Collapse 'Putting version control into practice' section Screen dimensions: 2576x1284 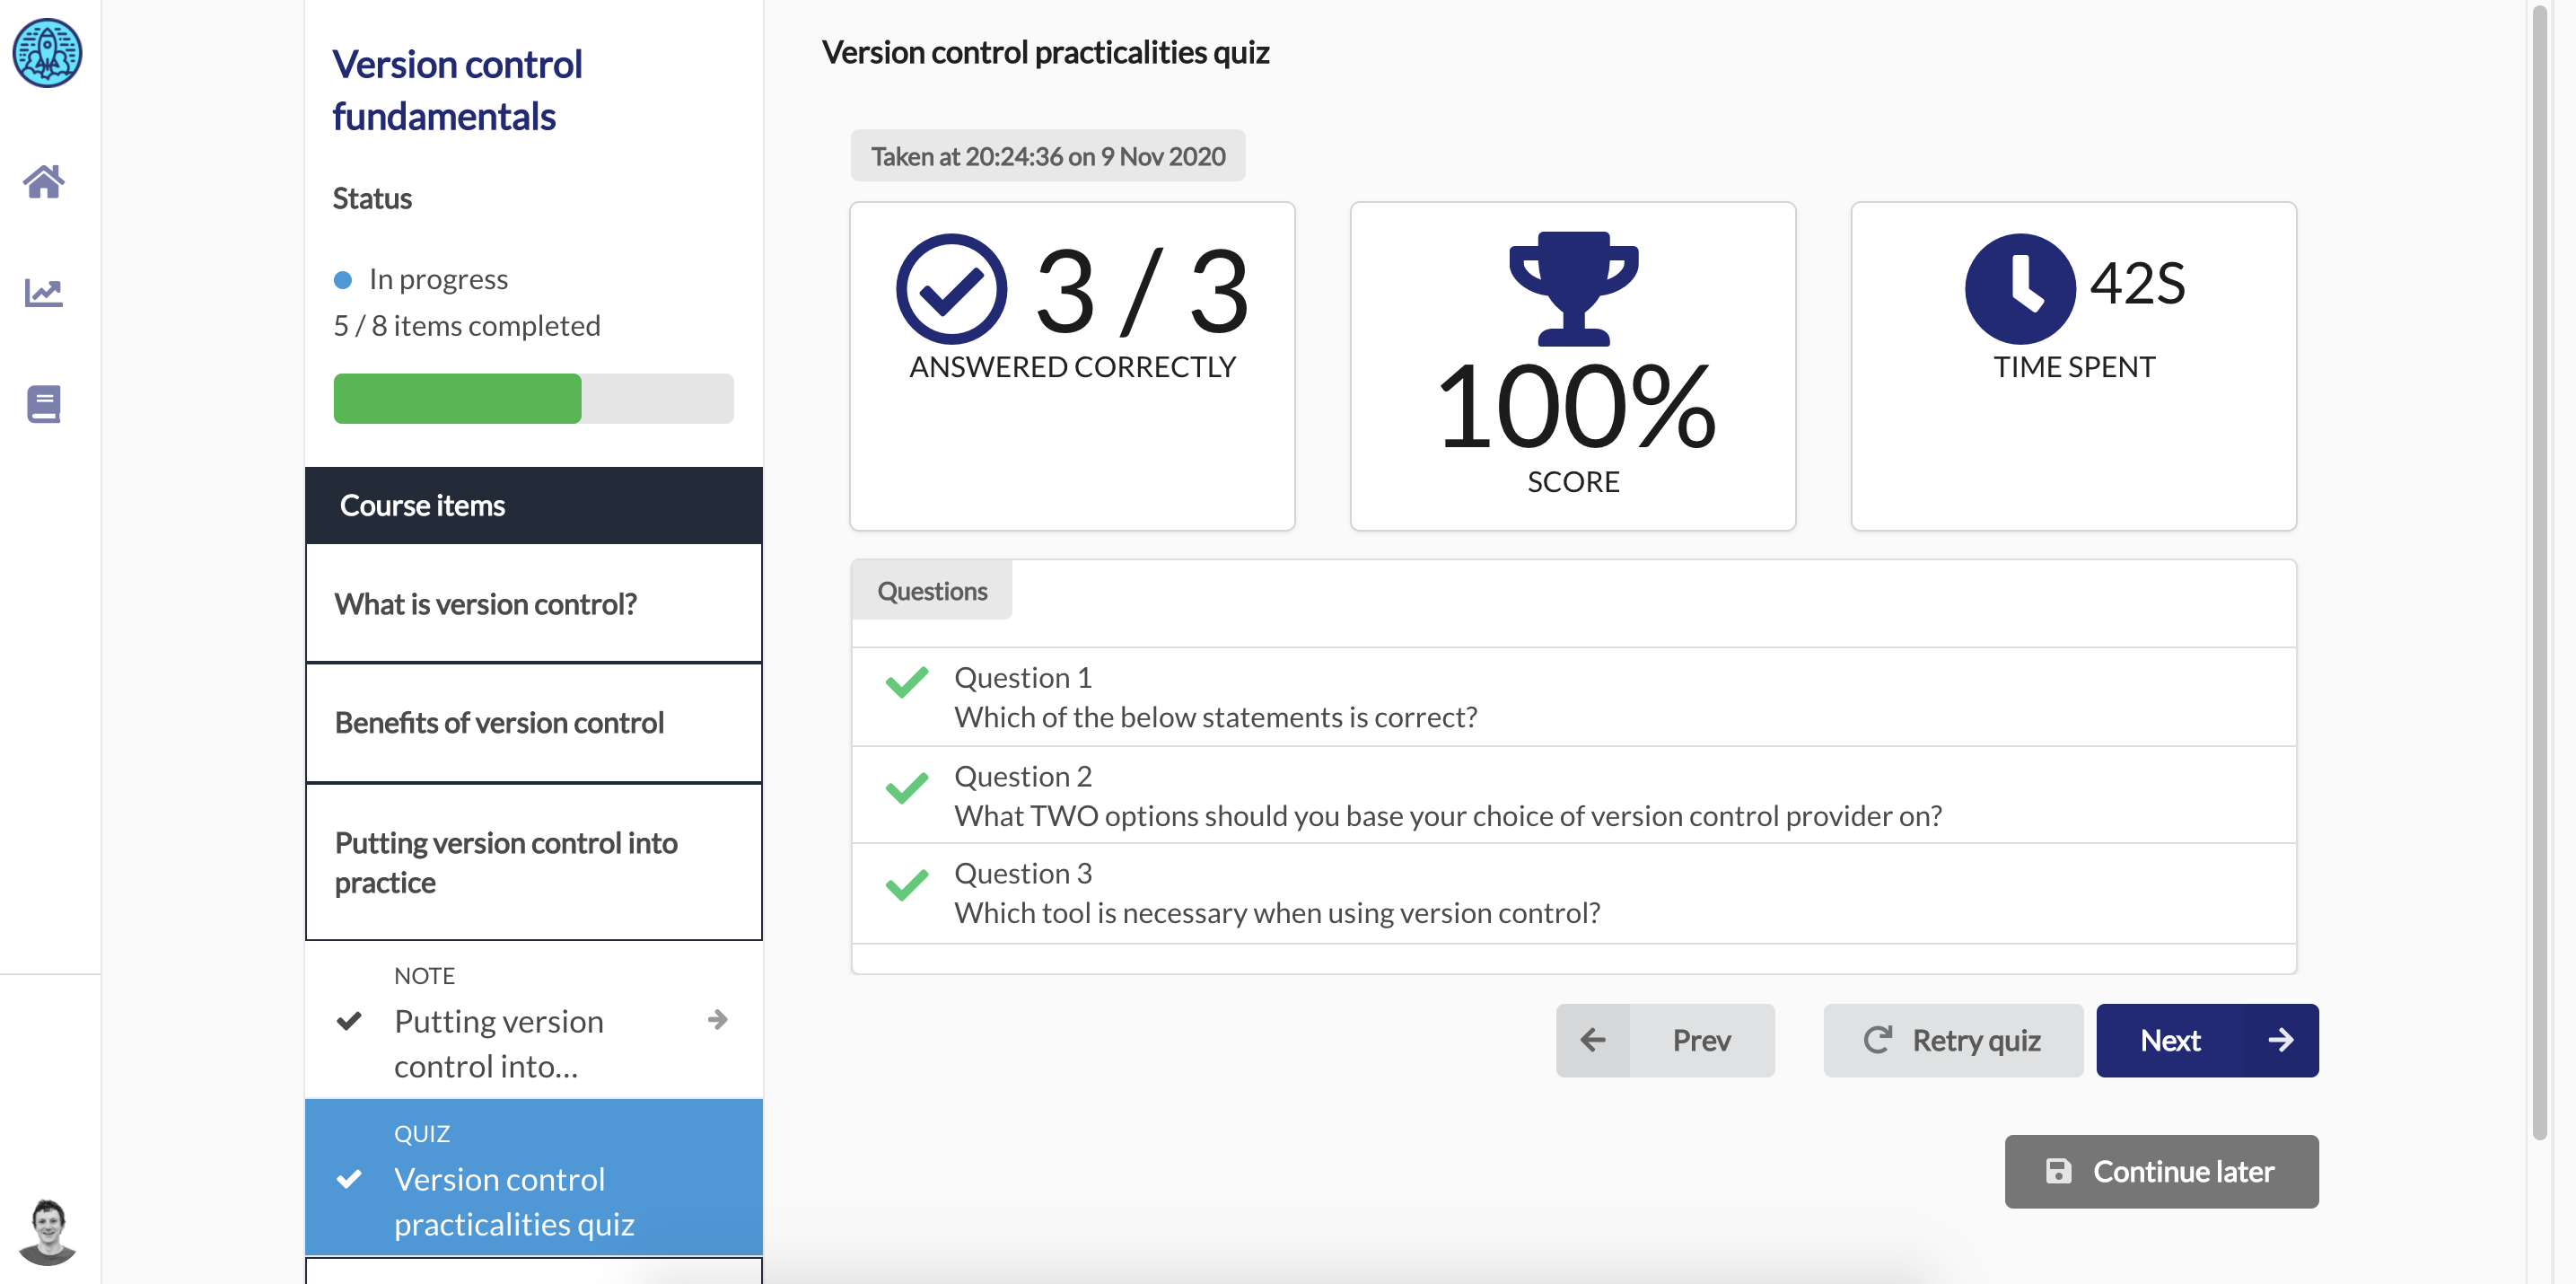point(534,862)
